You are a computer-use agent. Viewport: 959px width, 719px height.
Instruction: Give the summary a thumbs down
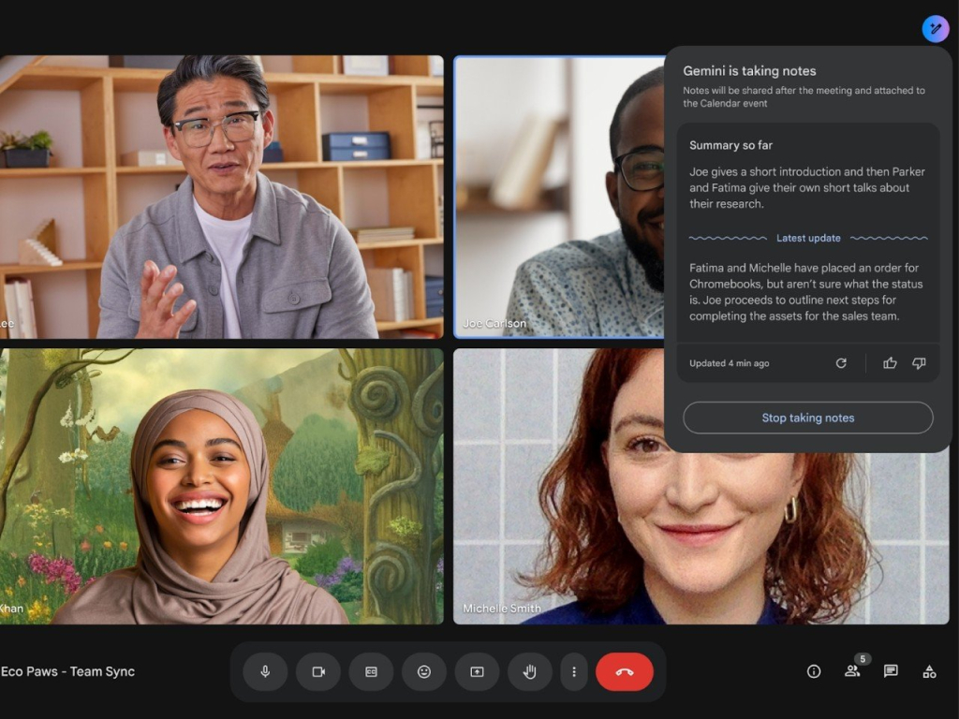919,363
